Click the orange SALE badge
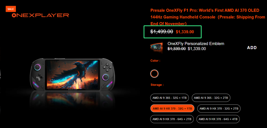267x128 pixels. tap(11, 9)
